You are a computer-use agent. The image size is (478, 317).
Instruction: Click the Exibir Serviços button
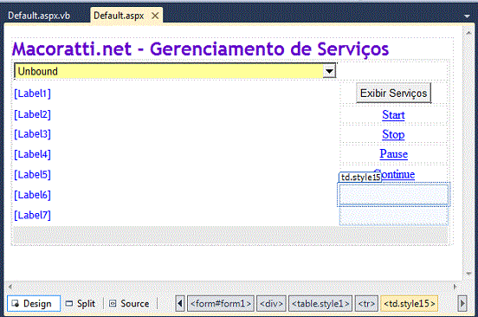(393, 93)
